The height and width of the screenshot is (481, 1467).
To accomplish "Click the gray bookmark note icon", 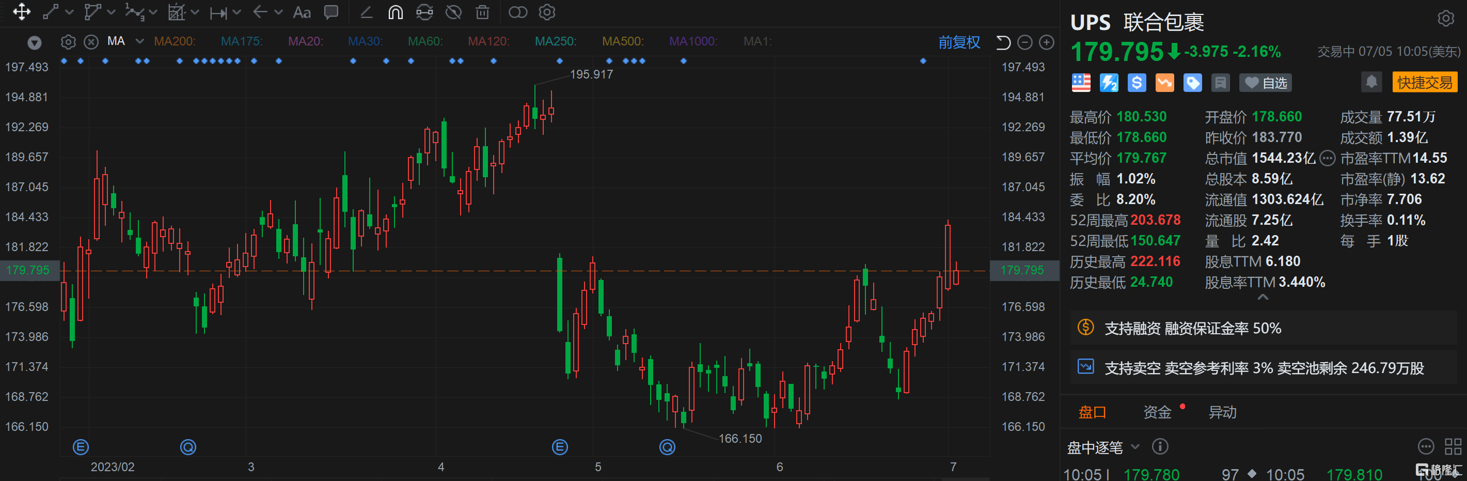I will click(x=1220, y=83).
